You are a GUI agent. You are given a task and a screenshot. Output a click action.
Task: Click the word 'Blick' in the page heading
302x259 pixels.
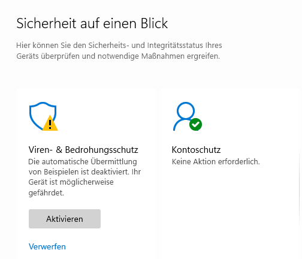tap(154, 23)
